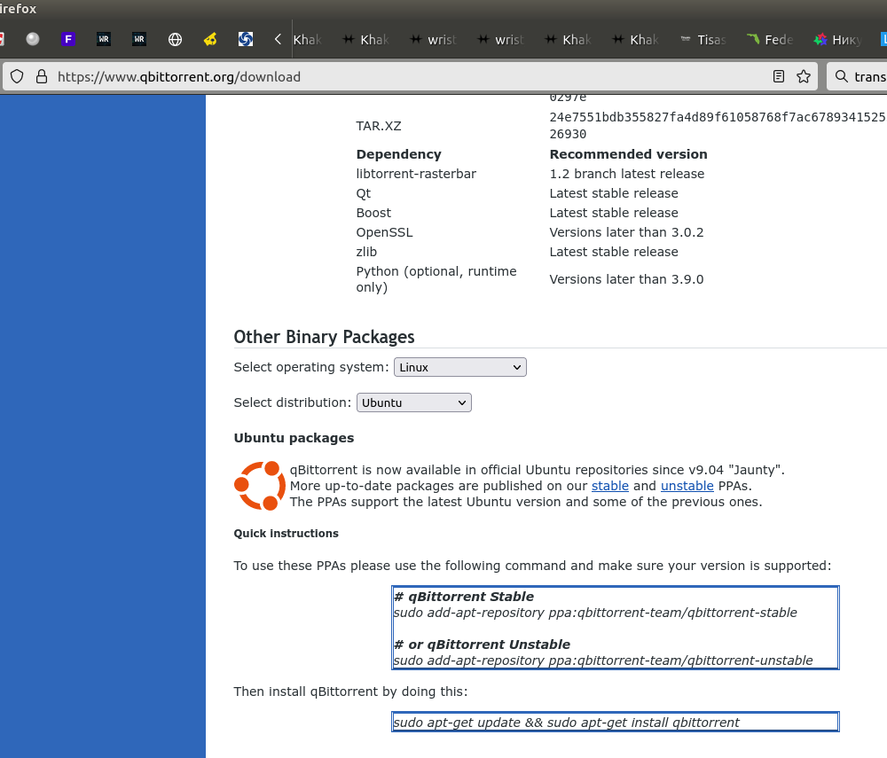Open the pinned purple F tab
The image size is (887, 758).
coord(68,39)
